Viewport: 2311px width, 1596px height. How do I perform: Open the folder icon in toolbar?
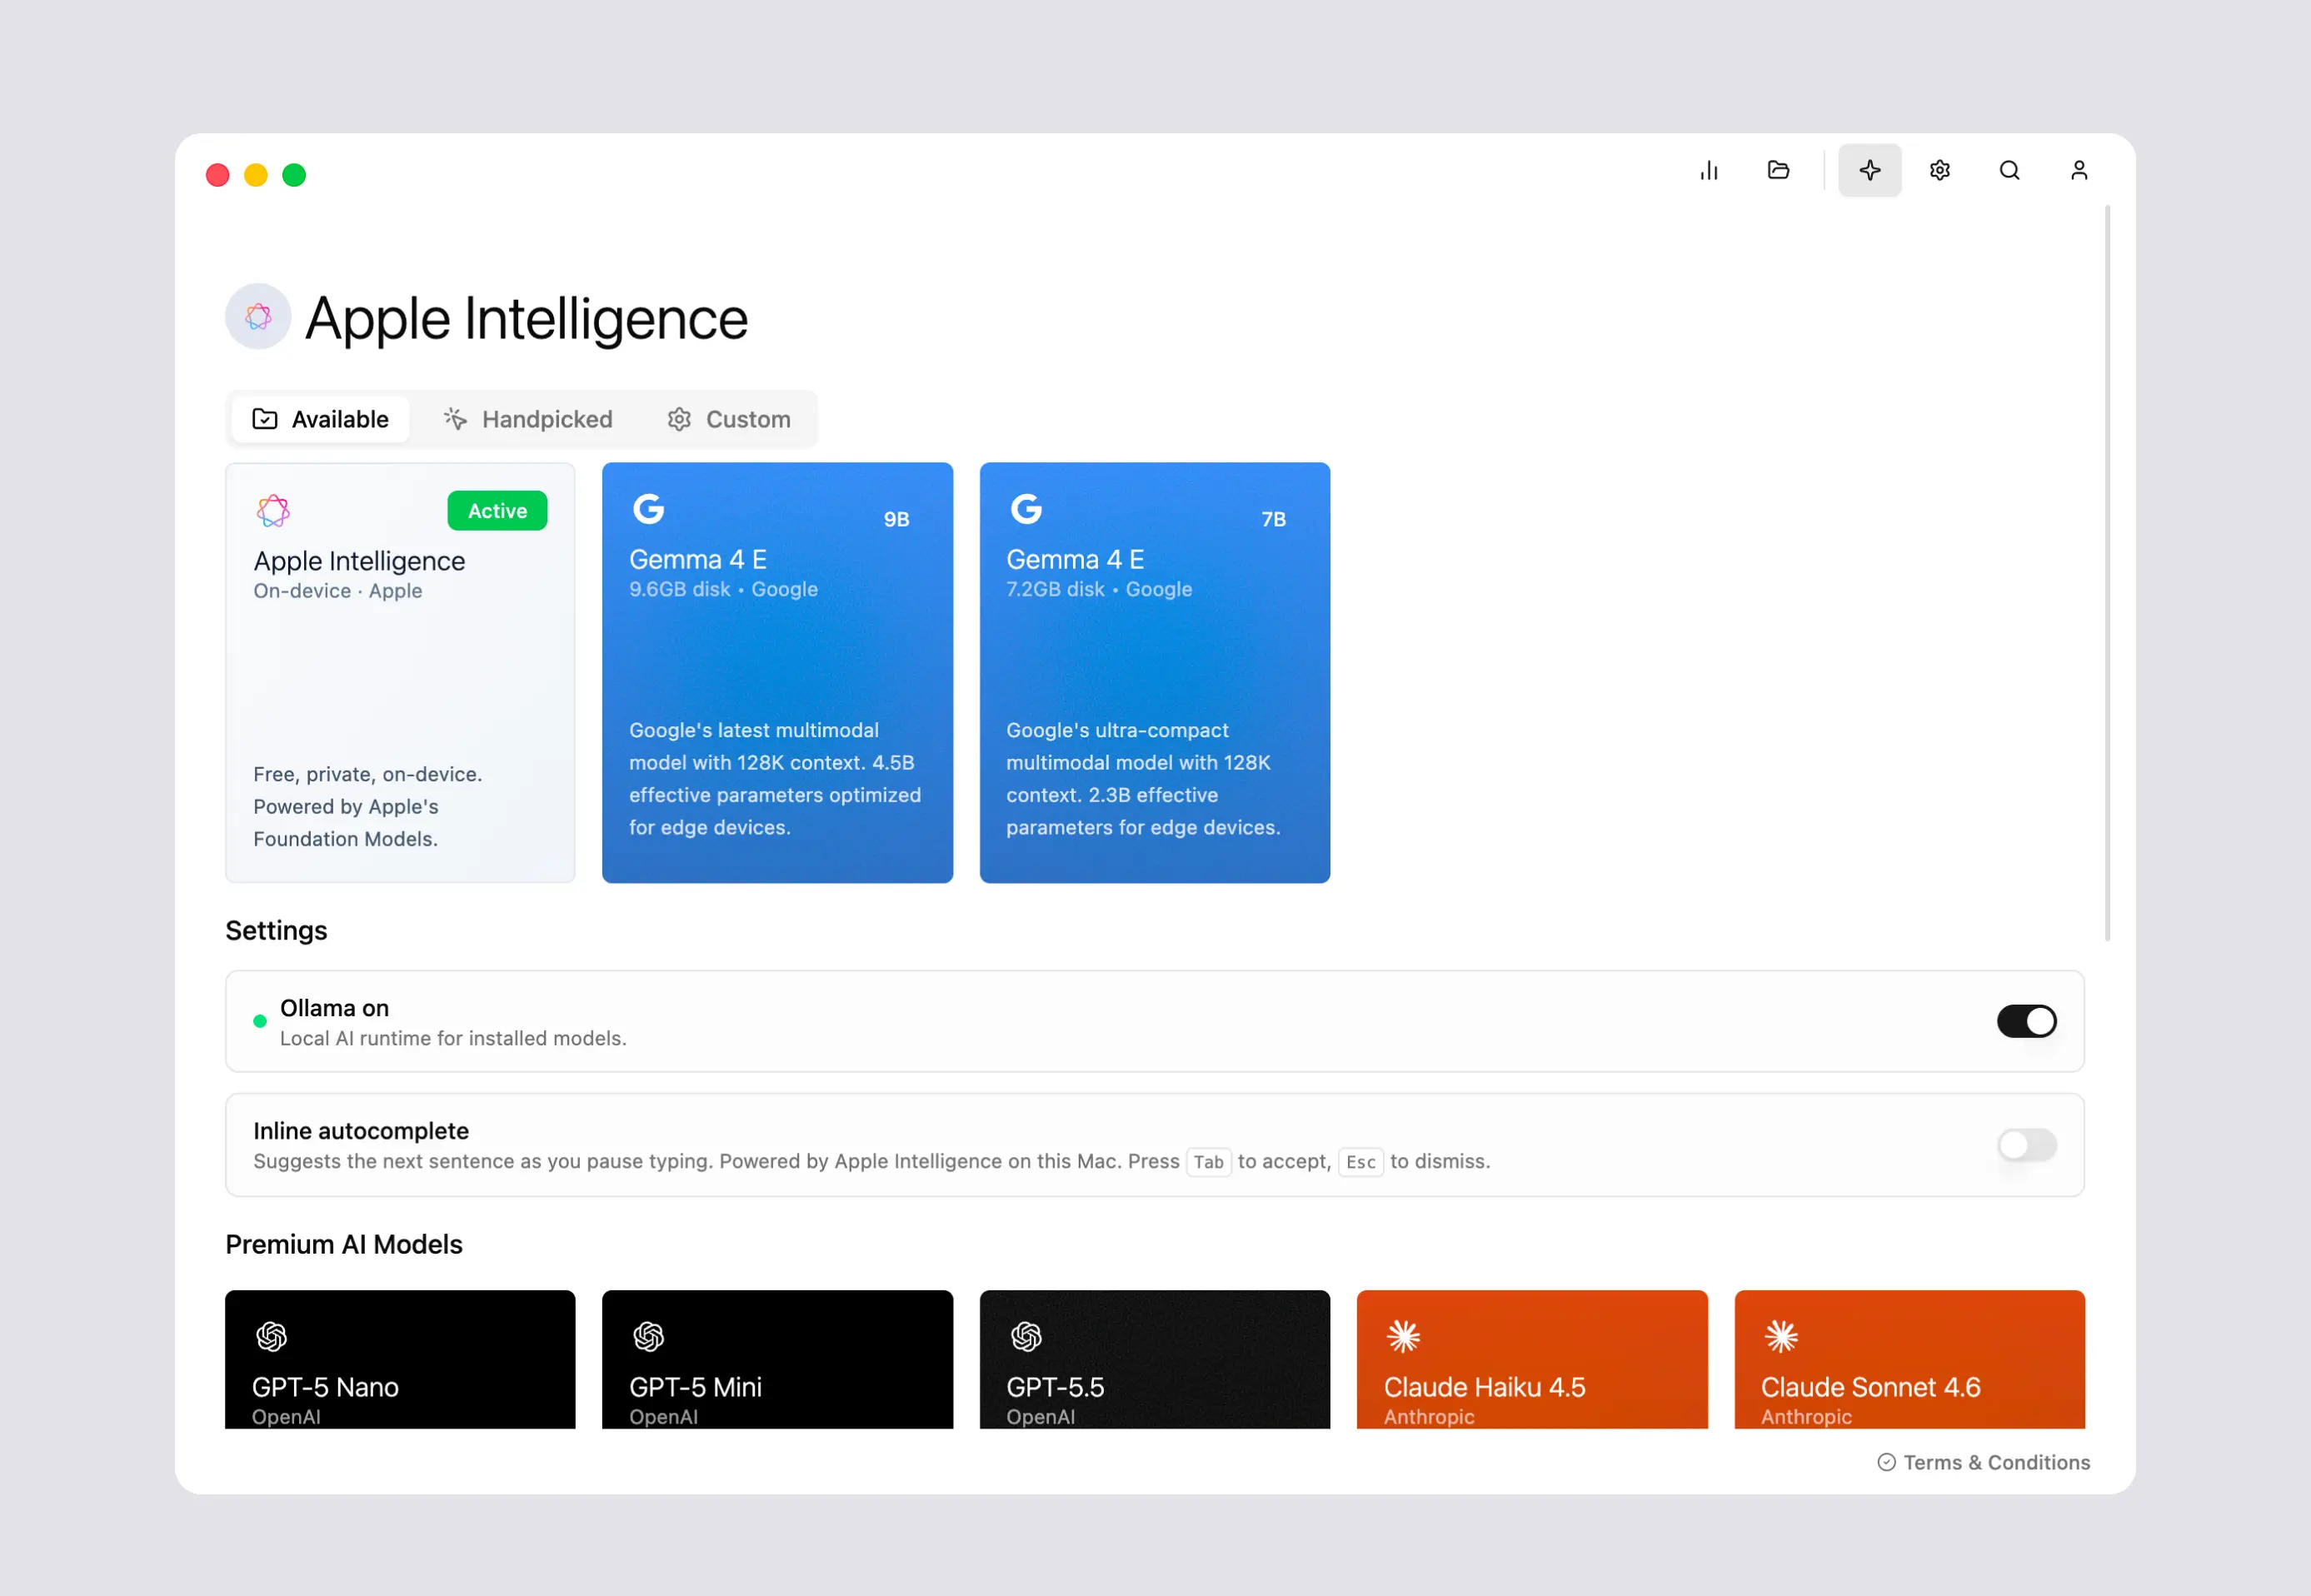1778,171
